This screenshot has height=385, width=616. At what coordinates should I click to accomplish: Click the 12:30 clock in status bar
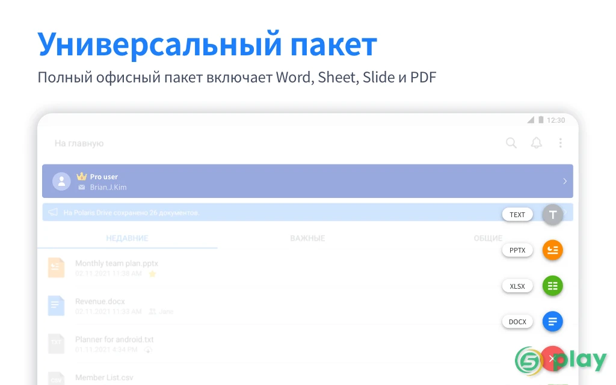click(x=556, y=120)
